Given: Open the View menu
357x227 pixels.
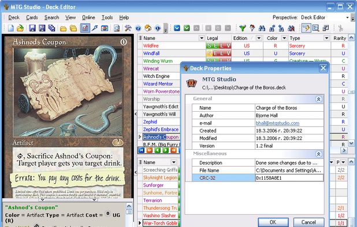Looking at the screenshot, I should pos(70,17).
